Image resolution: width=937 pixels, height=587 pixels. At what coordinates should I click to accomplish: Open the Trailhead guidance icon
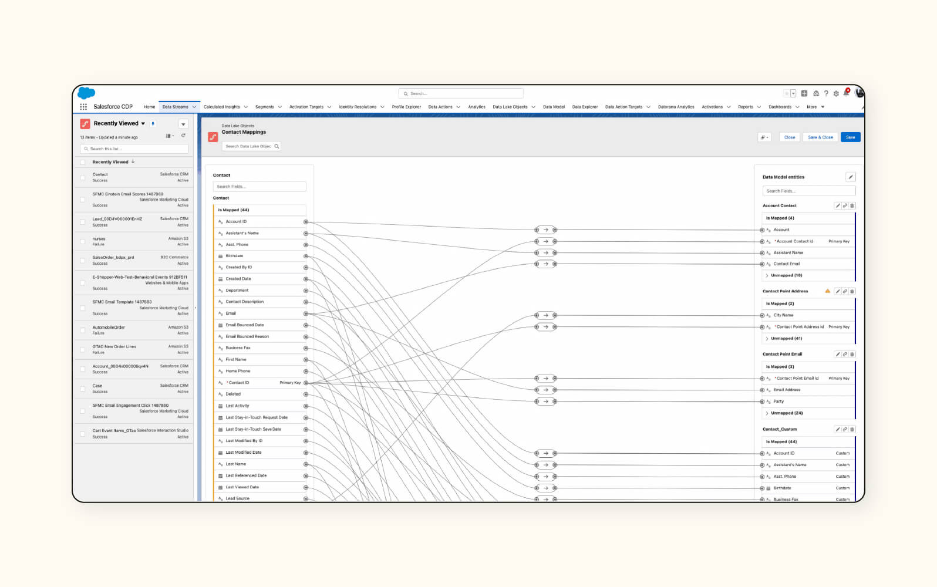coord(816,93)
